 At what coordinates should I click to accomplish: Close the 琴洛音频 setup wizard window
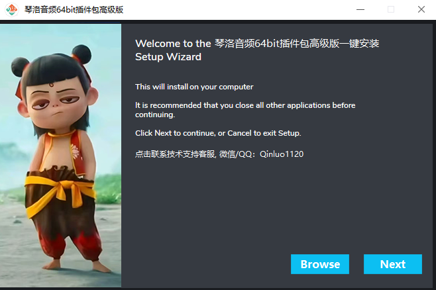421,9
